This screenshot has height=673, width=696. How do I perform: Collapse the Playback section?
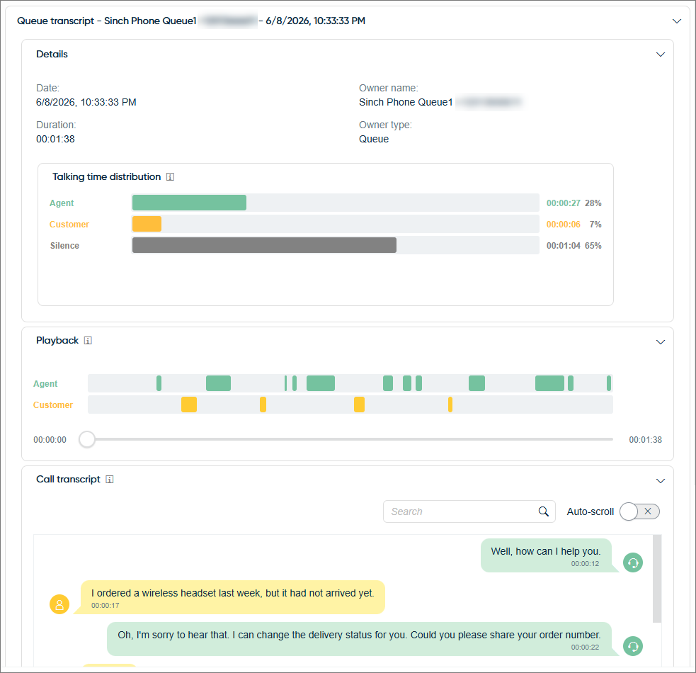[x=661, y=342]
